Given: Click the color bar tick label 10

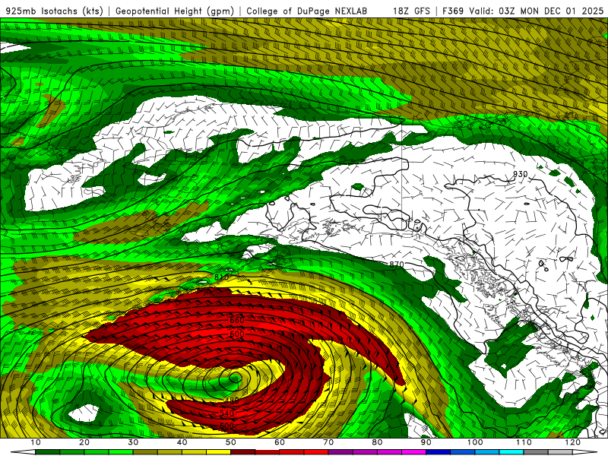Looking at the screenshot, I should tap(35, 442).
